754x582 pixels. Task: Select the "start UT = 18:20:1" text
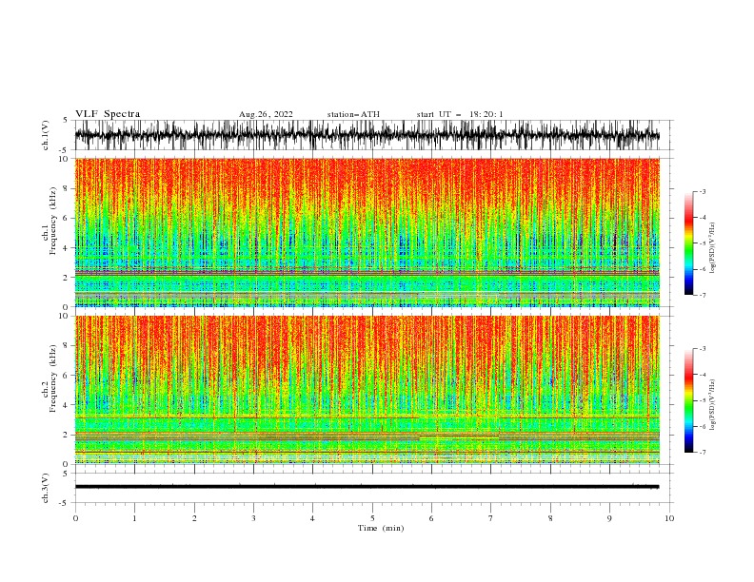(460, 114)
